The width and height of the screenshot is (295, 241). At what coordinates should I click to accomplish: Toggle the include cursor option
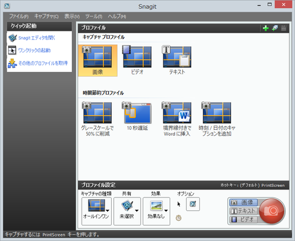coord(179,204)
